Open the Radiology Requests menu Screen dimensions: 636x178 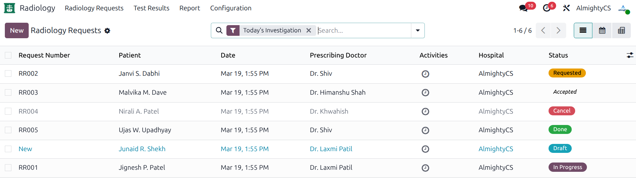click(x=94, y=8)
